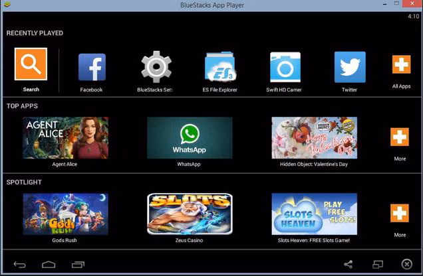Click the Twitter label text
Screen dimensions: 423x276
click(x=349, y=90)
